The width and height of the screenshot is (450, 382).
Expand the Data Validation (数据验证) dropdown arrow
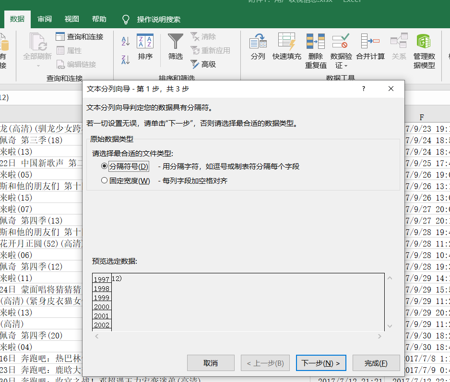(346, 66)
